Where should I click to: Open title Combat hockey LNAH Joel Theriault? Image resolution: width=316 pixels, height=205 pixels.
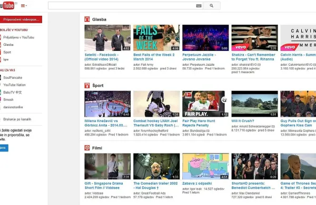click(x=156, y=123)
